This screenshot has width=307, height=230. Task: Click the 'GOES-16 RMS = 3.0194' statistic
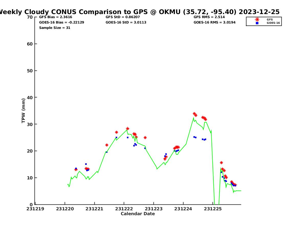point(214,22)
